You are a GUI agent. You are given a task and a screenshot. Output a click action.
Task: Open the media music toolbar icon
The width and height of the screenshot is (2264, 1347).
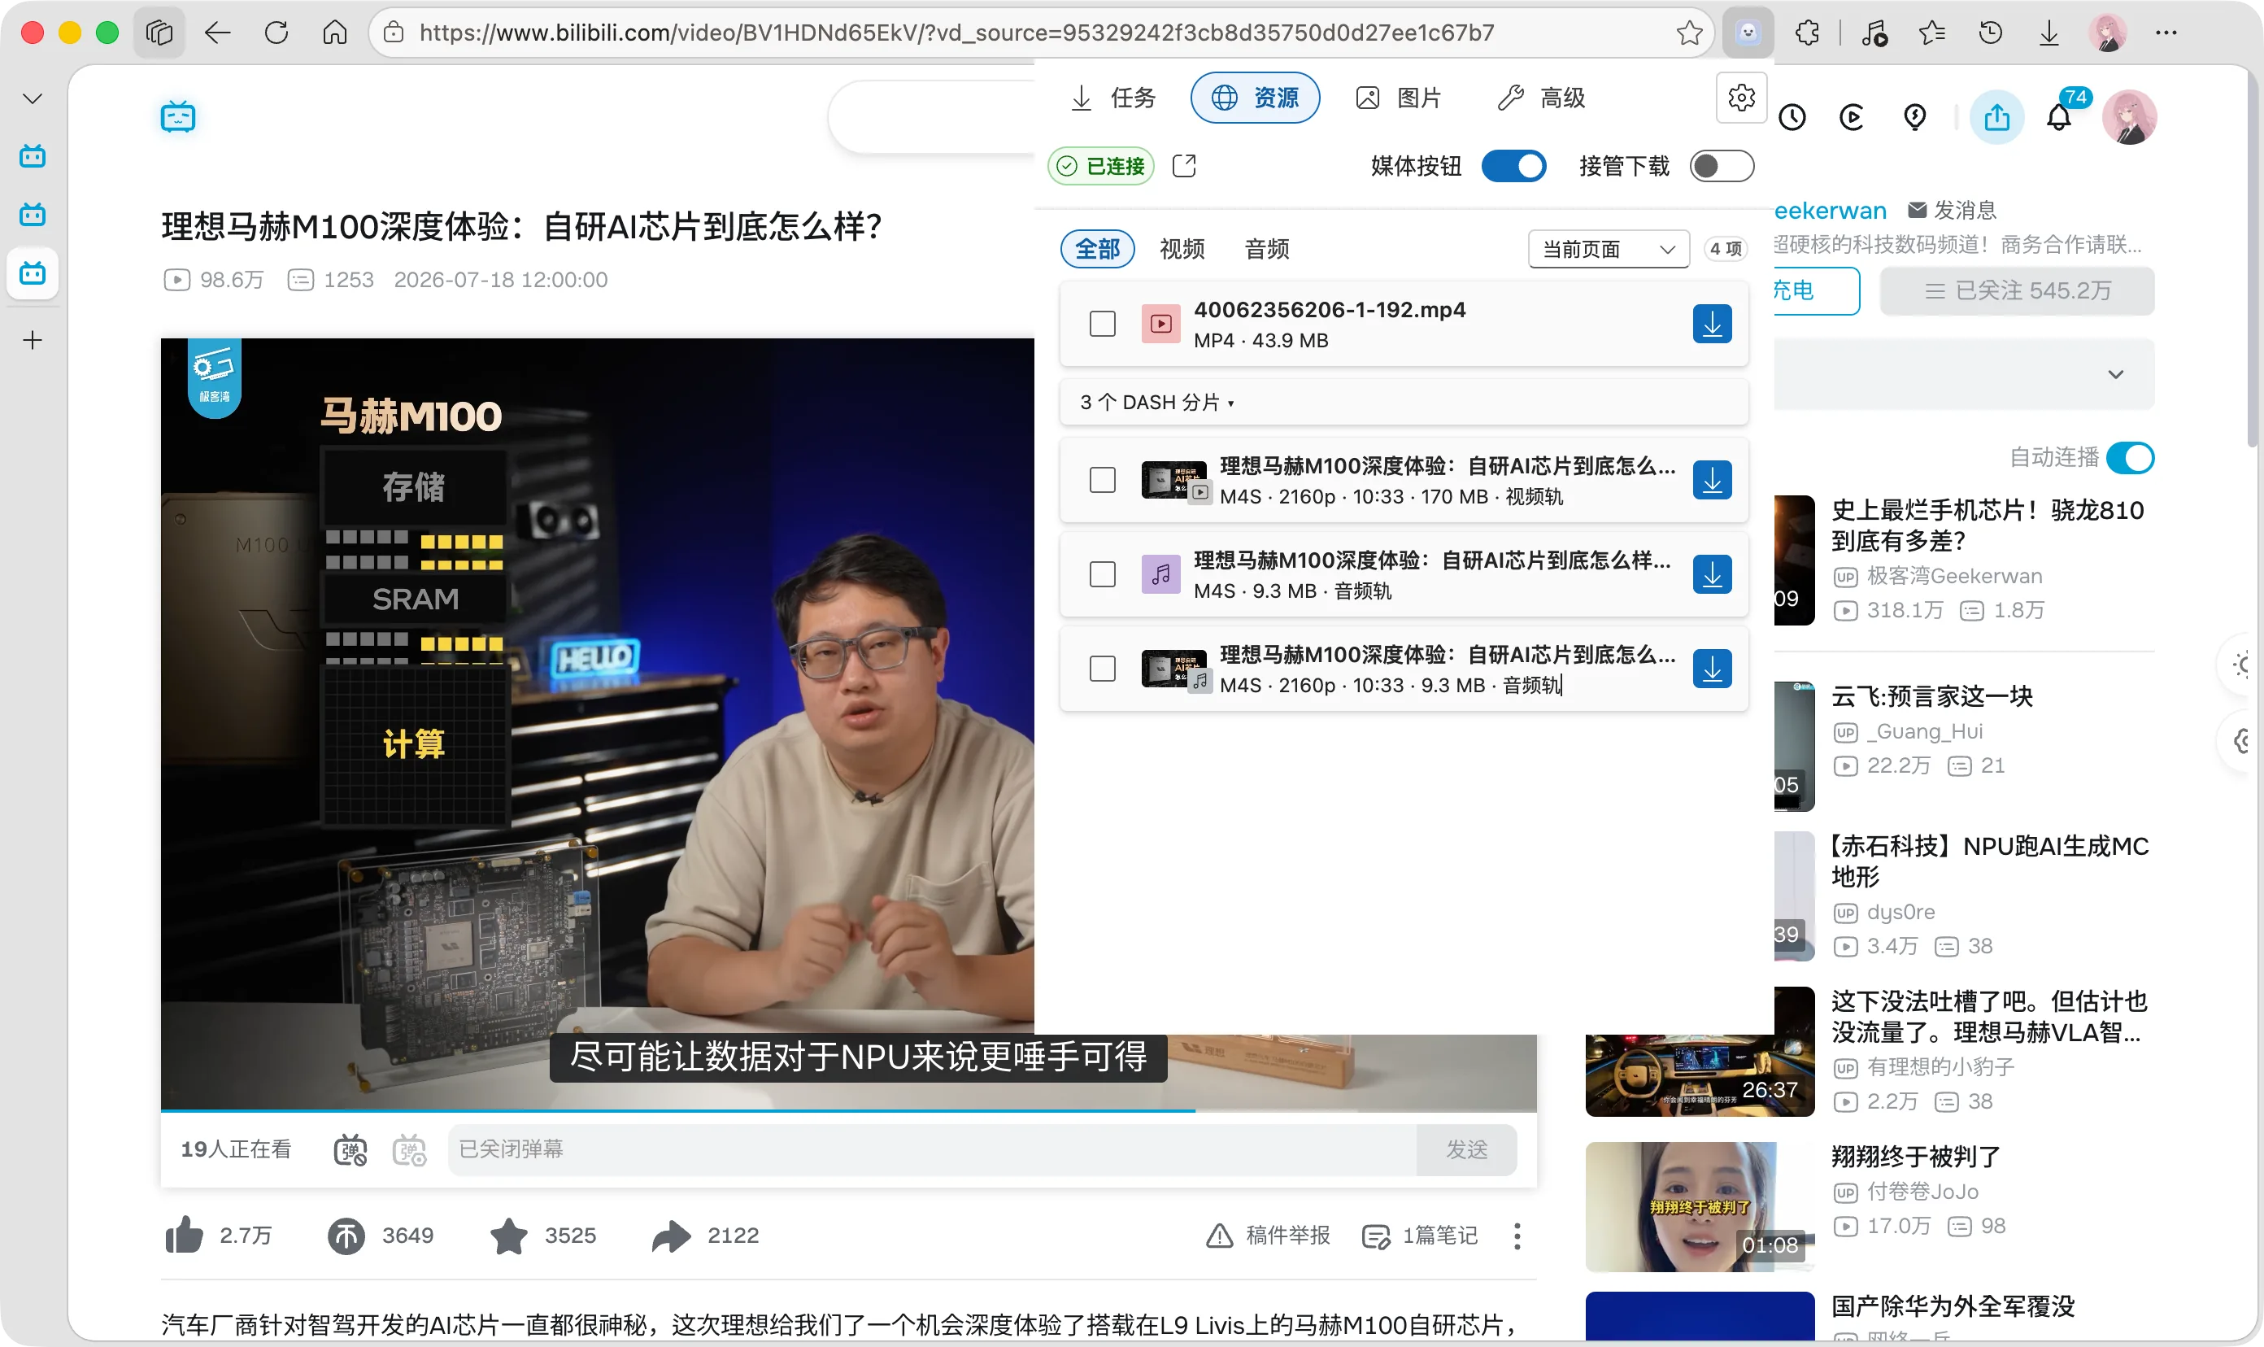pos(1874,33)
